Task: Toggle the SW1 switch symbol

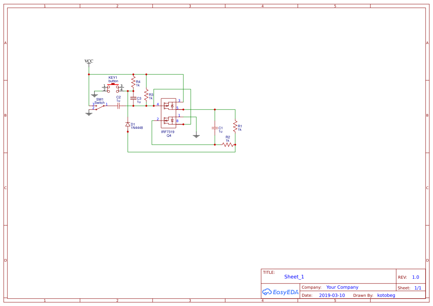Action: [99, 107]
